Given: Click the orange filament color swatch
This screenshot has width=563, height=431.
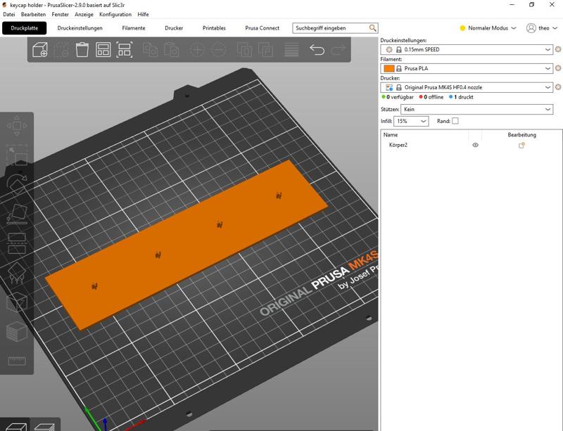Looking at the screenshot, I should coord(389,69).
